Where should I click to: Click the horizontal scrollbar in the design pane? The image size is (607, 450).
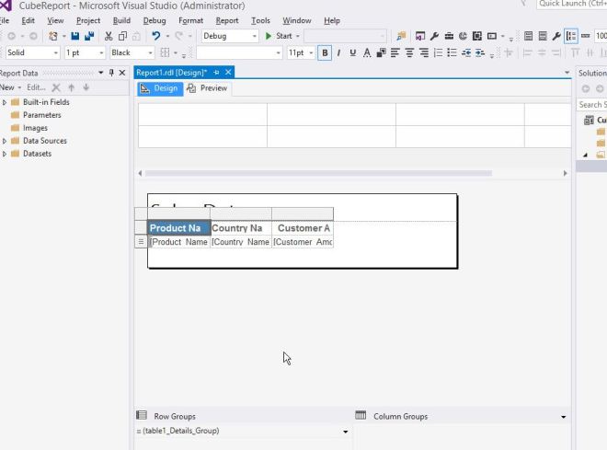pyautogui.click(x=317, y=173)
